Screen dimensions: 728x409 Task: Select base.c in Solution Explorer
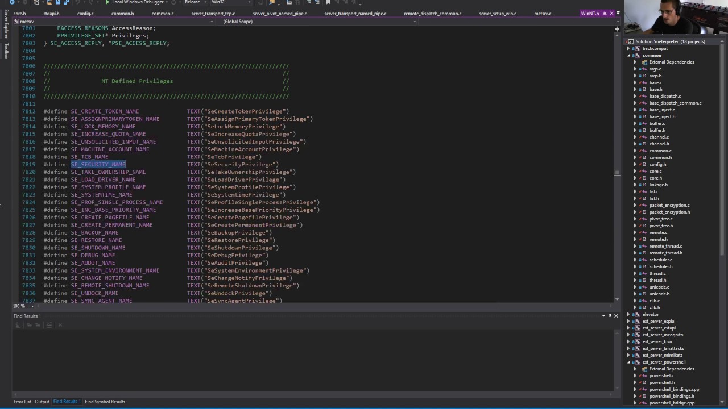(x=655, y=82)
